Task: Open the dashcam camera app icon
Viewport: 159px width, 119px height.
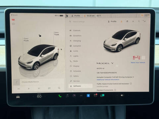Action: (x=74, y=96)
